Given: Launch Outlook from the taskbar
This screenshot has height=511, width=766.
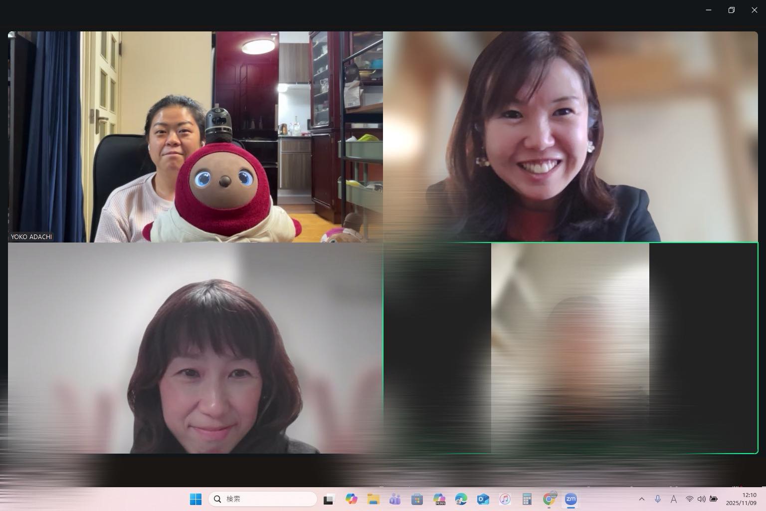Looking at the screenshot, I should (483, 499).
